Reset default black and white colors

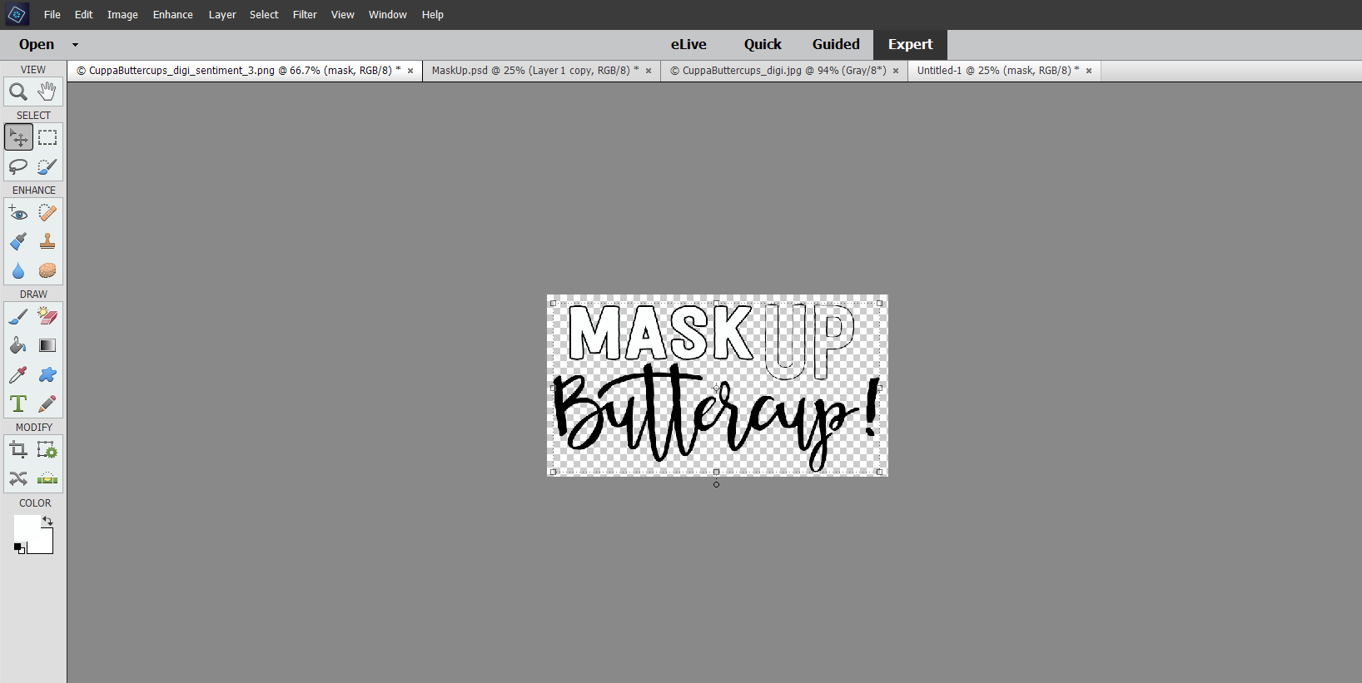click(19, 547)
